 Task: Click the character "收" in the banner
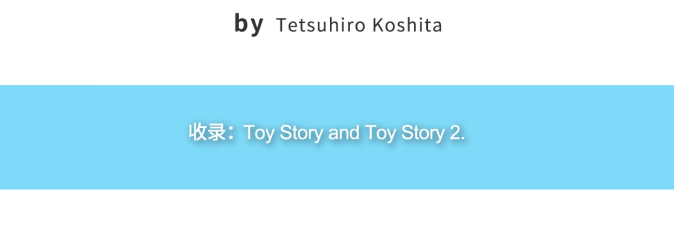click(198, 133)
